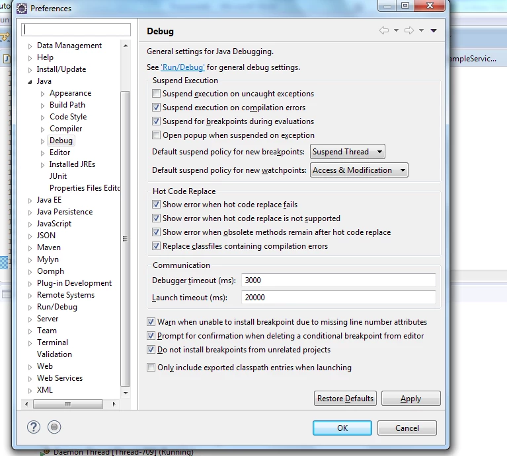Click the horizontal scrollbar left arrow
The height and width of the screenshot is (456, 507).
(x=26, y=404)
